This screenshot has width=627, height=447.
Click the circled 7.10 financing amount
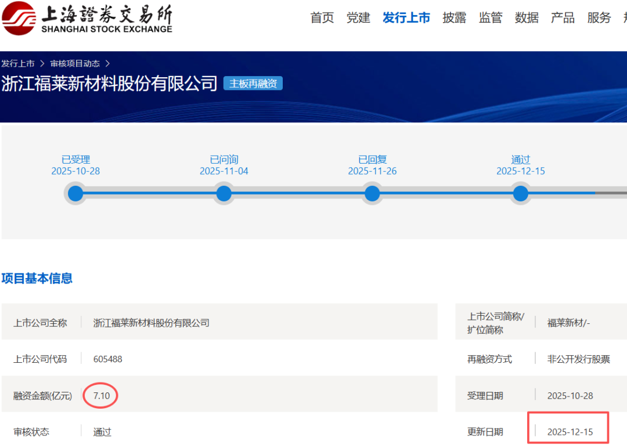tap(102, 395)
